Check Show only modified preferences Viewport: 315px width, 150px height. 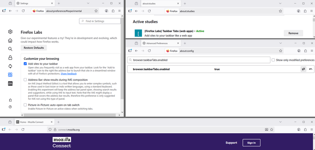click(273, 60)
